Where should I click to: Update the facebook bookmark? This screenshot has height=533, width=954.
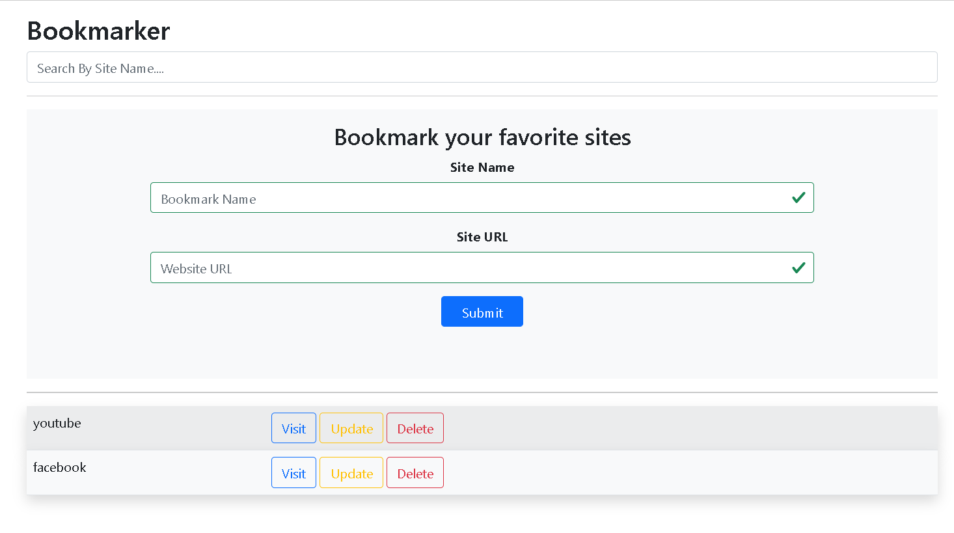pos(351,472)
